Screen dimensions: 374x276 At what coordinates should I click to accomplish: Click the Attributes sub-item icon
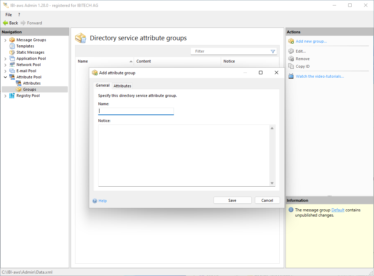coord(19,83)
